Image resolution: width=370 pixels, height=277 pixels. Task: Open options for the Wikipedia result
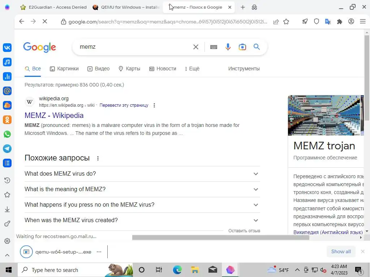pos(154,105)
